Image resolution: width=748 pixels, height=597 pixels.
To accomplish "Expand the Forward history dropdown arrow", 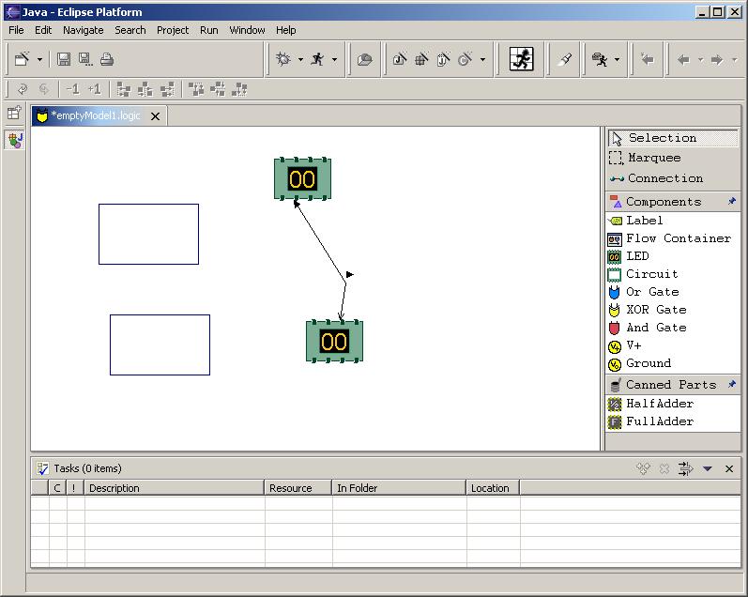I will click(735, 60).
